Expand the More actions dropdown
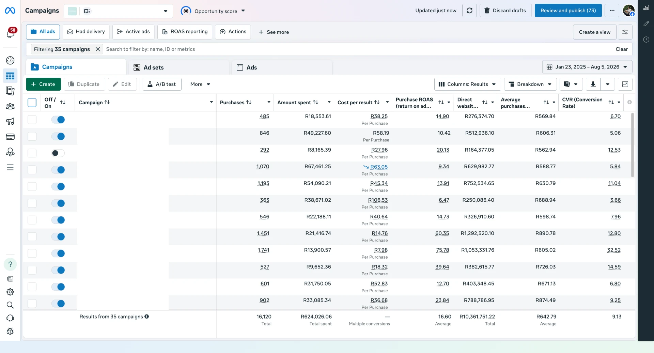The height and width of the screenshot is (353, 654). tap(200, 84)
